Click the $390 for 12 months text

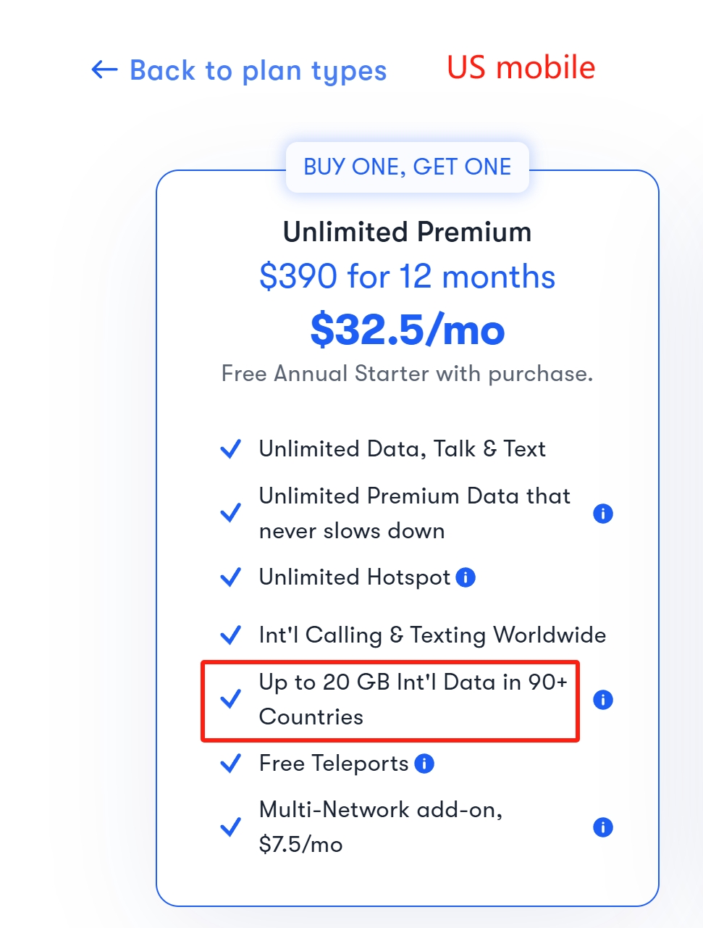pos(407,277)
